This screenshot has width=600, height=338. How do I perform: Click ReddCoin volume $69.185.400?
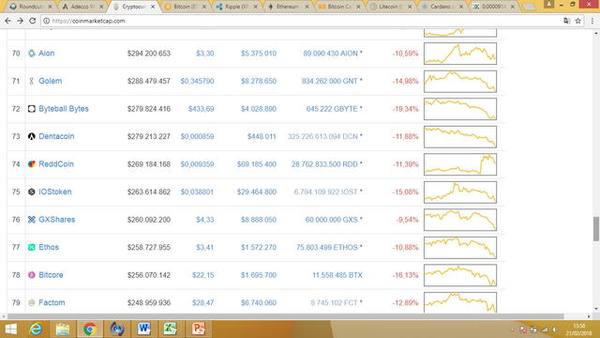coord(256,164)
